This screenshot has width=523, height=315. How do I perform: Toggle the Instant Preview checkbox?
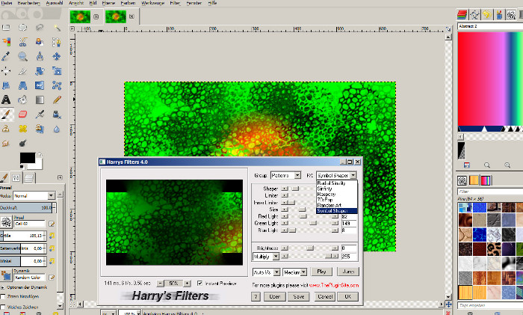199,284
